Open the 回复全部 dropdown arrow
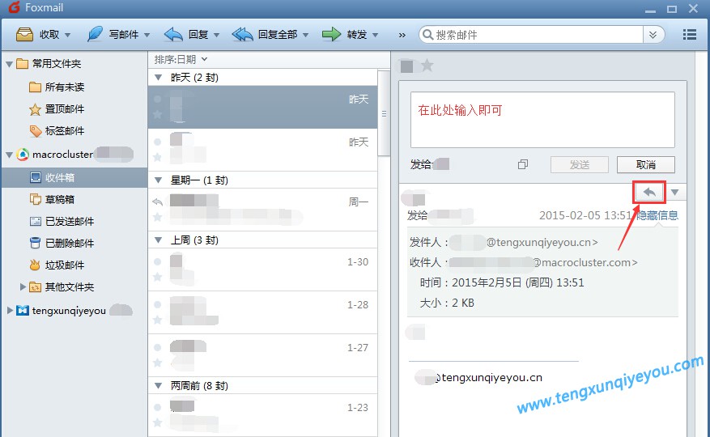 [x=306, y=35]
